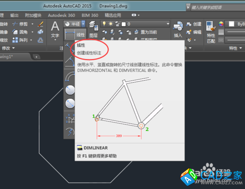Expand the Fillet tool dropdown arrow
Image resolution: width=245 pixels, height=189 pixels.
point(32,32)
